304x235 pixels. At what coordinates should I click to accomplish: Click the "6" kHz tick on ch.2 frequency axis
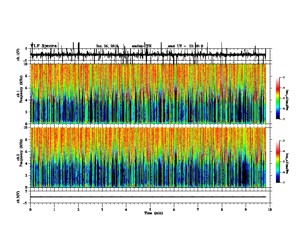coord(27,152)
